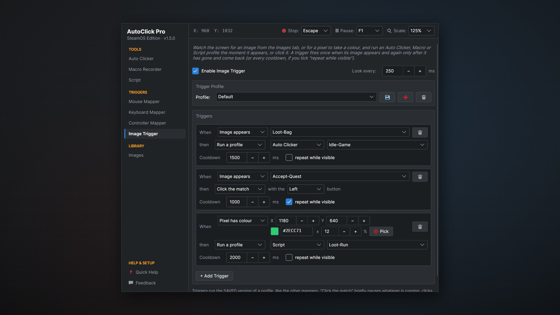The height and width of the screenshot is (315, 560).
Task: Click the green #2ECC71 colour swatch
Action: [274, 231]
